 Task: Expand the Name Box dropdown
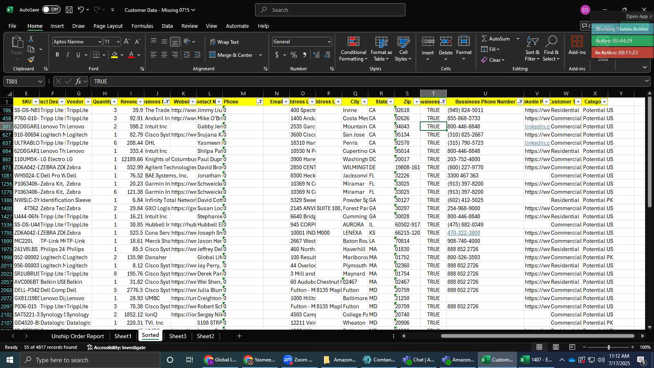(x=40, y=81)
